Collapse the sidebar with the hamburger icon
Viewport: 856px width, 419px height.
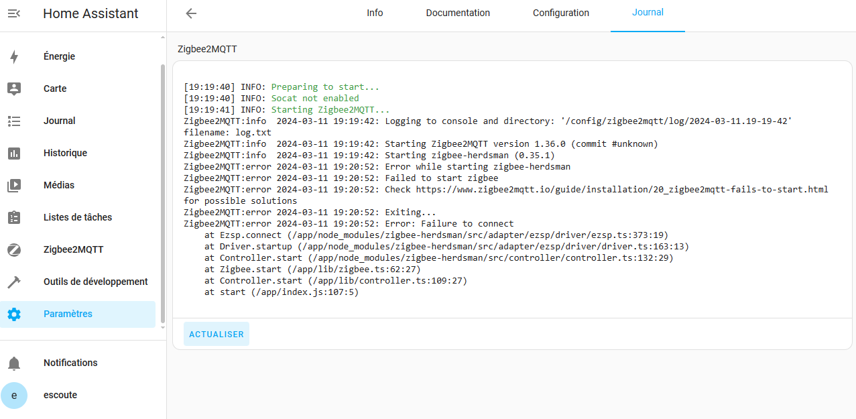14,13
